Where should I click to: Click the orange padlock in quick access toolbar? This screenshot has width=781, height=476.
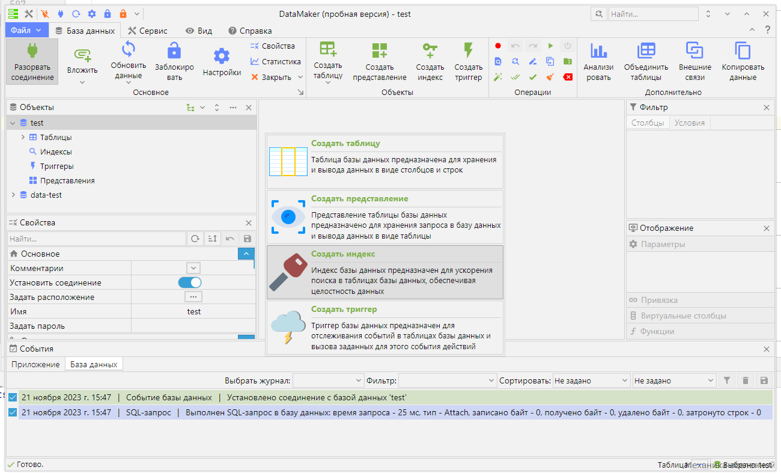tap(123, 14)
